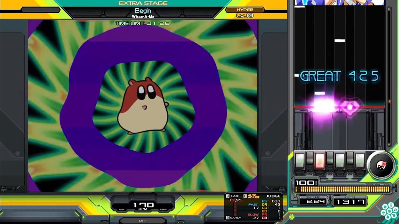The height and width of the screenshot is (224, 399).
Task: Click the GD count row
Action: pos(272,208)
